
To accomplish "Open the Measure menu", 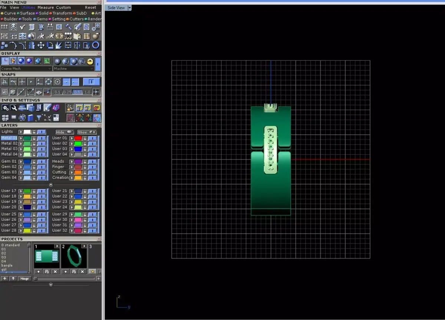I will pyautogui.click(x=46, y=7).
